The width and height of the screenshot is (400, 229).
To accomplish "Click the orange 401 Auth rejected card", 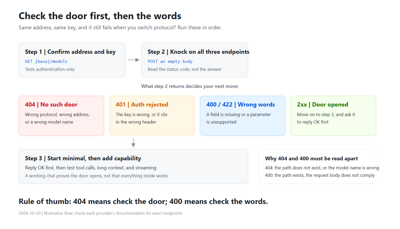I will pos(152,116).
